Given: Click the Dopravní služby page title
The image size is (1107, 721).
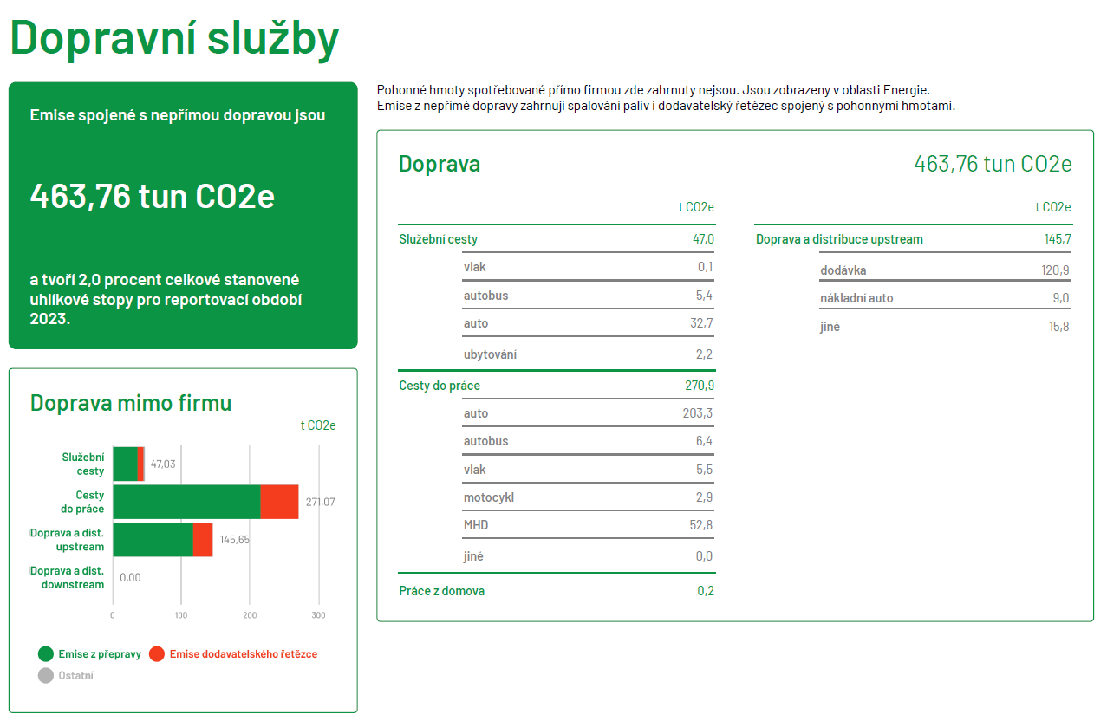Looking at the screenshot, I should [174, 38].
